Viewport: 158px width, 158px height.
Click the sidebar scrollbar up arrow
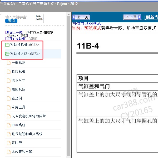tap(69, 14)
